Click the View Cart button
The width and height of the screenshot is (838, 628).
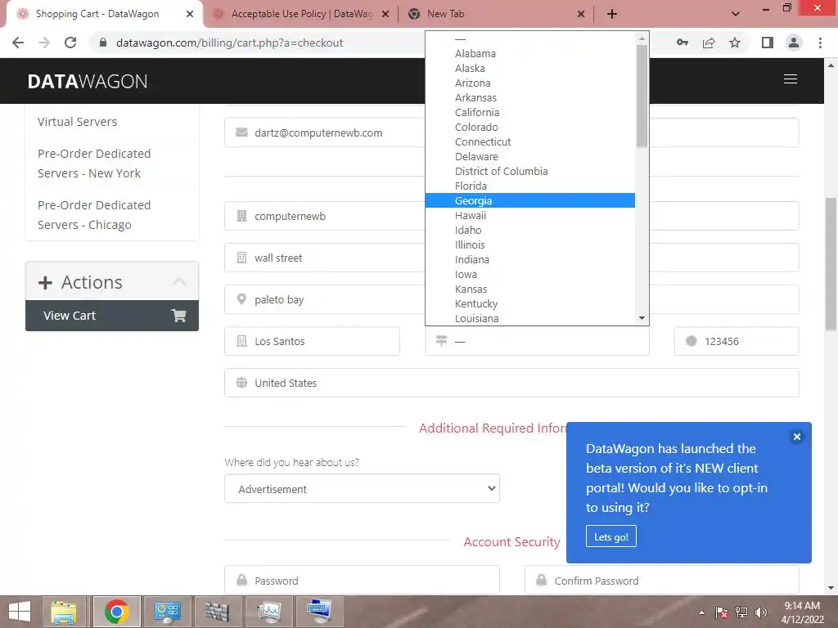[112, 316]
